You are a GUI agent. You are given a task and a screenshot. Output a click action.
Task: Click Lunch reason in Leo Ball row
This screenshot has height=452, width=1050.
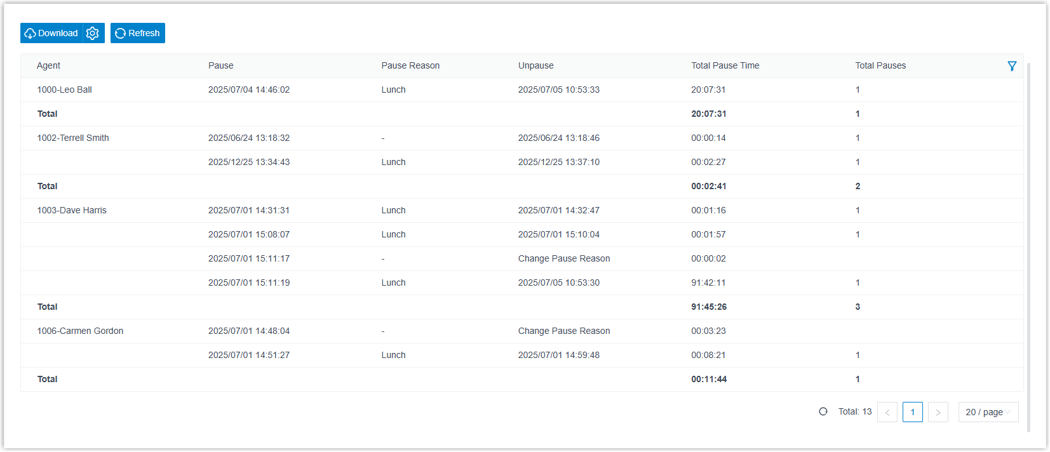pos(393,90)
